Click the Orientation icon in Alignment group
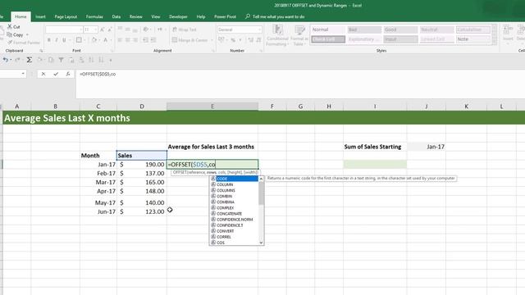The image size is (525, 295). pos(146,29)
